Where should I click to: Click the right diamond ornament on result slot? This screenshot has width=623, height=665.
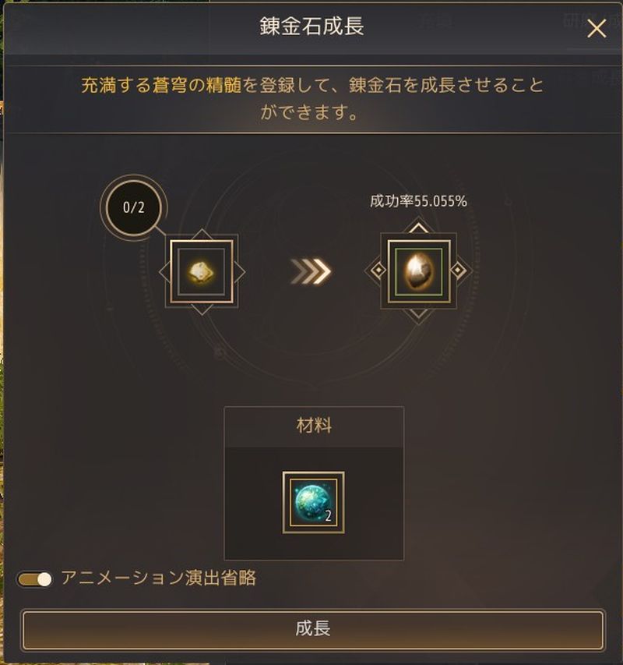(458, 271)
